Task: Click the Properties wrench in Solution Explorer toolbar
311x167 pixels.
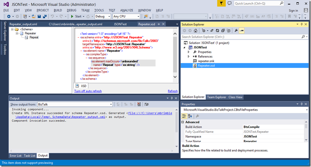Action: pos(236,31)
